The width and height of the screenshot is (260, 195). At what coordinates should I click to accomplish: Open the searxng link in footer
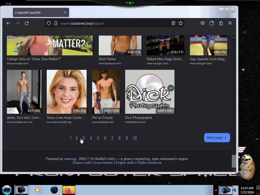[x=70, y=159]
